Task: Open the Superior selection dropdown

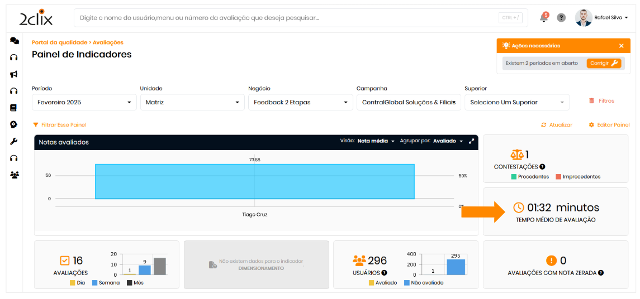Action: (x=516, y=103)
